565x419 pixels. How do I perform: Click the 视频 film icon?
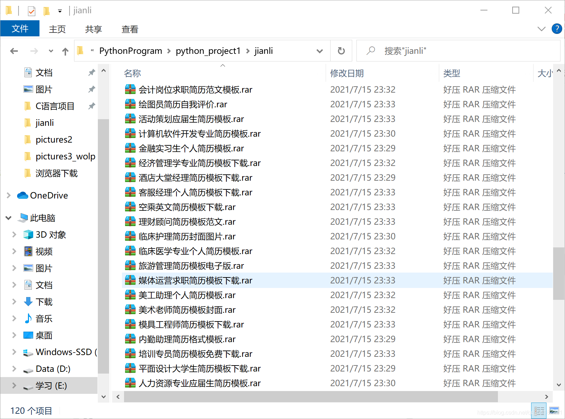[28, 251]
